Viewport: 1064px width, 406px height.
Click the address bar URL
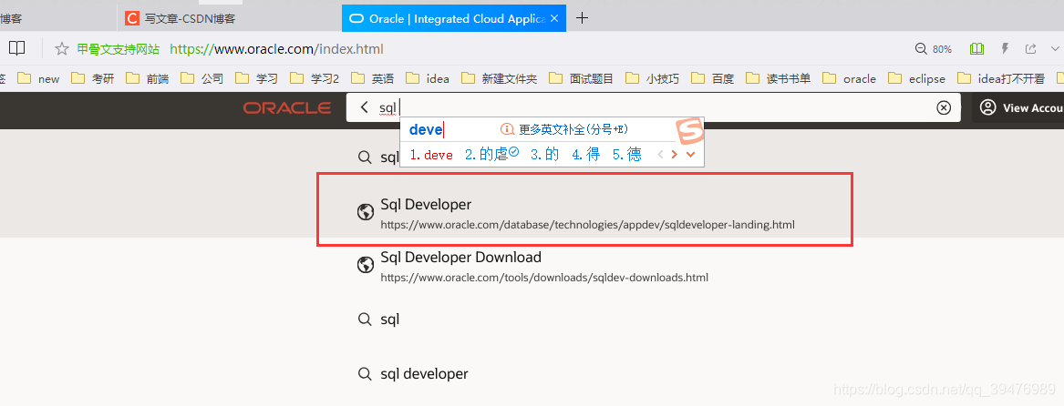(276, 49)
